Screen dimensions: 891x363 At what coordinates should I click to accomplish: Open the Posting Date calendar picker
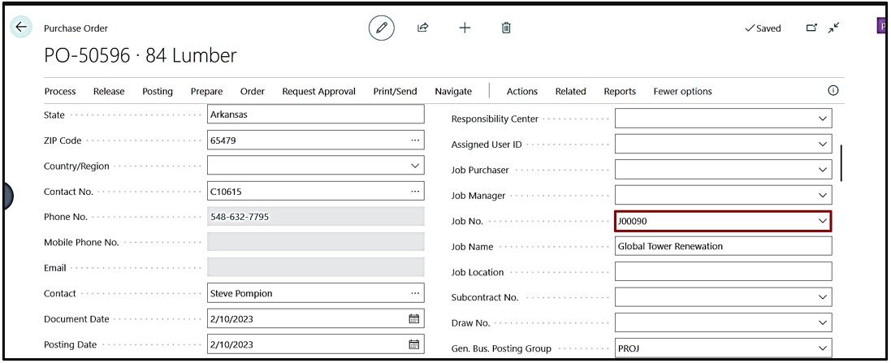tap(413, 344)
